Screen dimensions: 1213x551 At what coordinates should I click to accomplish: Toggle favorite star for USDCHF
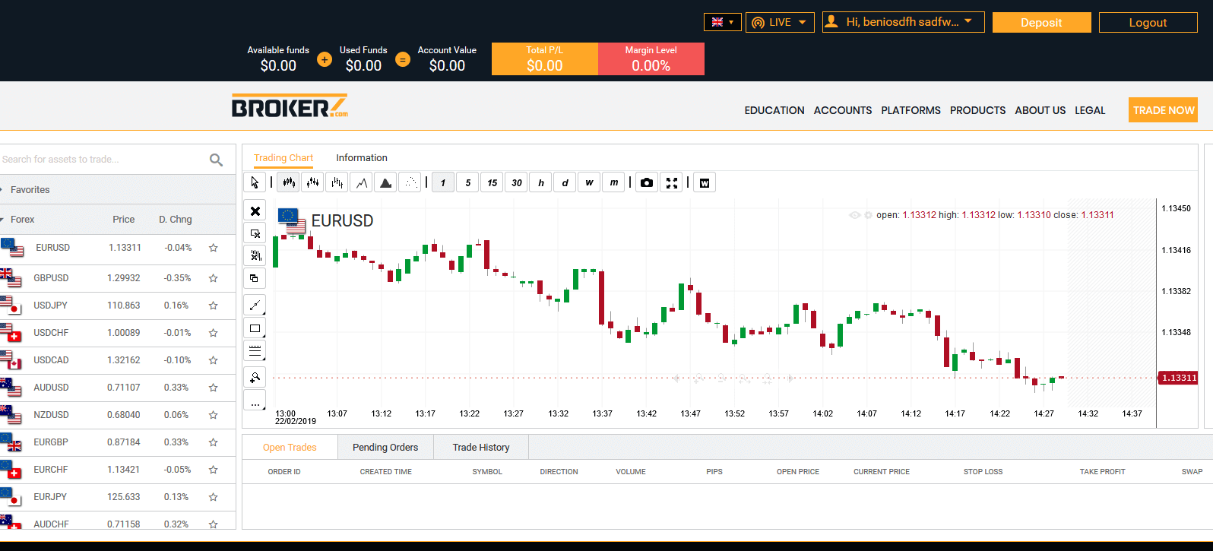(214, 333)
